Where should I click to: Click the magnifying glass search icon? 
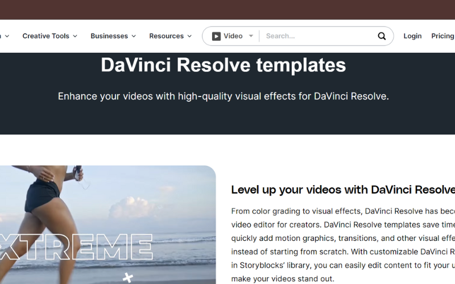[x=382, y=36]
